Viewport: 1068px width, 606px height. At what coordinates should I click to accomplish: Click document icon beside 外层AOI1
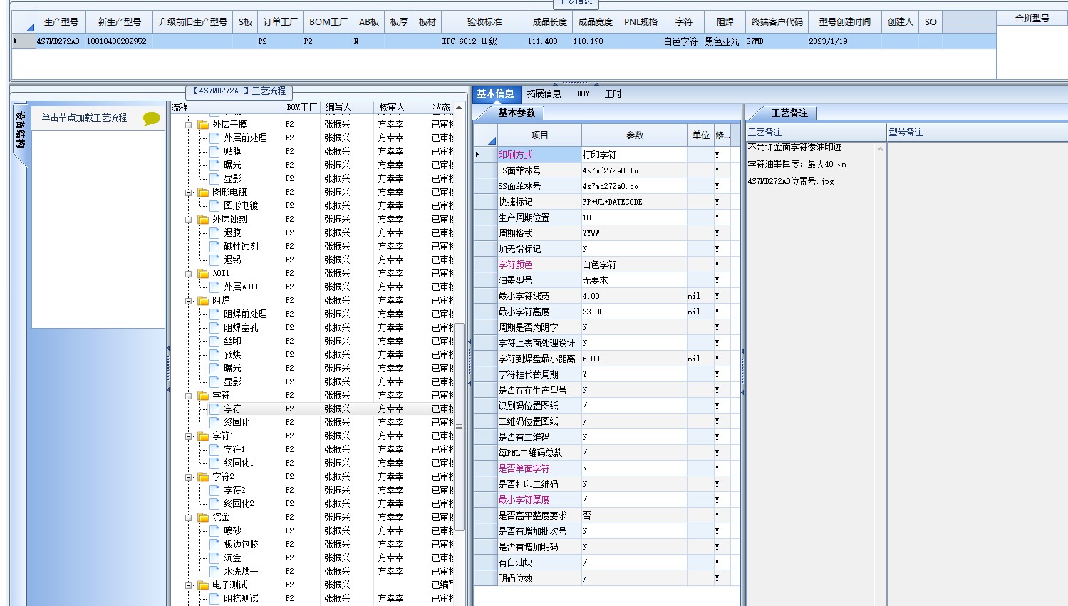click(x=215, y=287)
